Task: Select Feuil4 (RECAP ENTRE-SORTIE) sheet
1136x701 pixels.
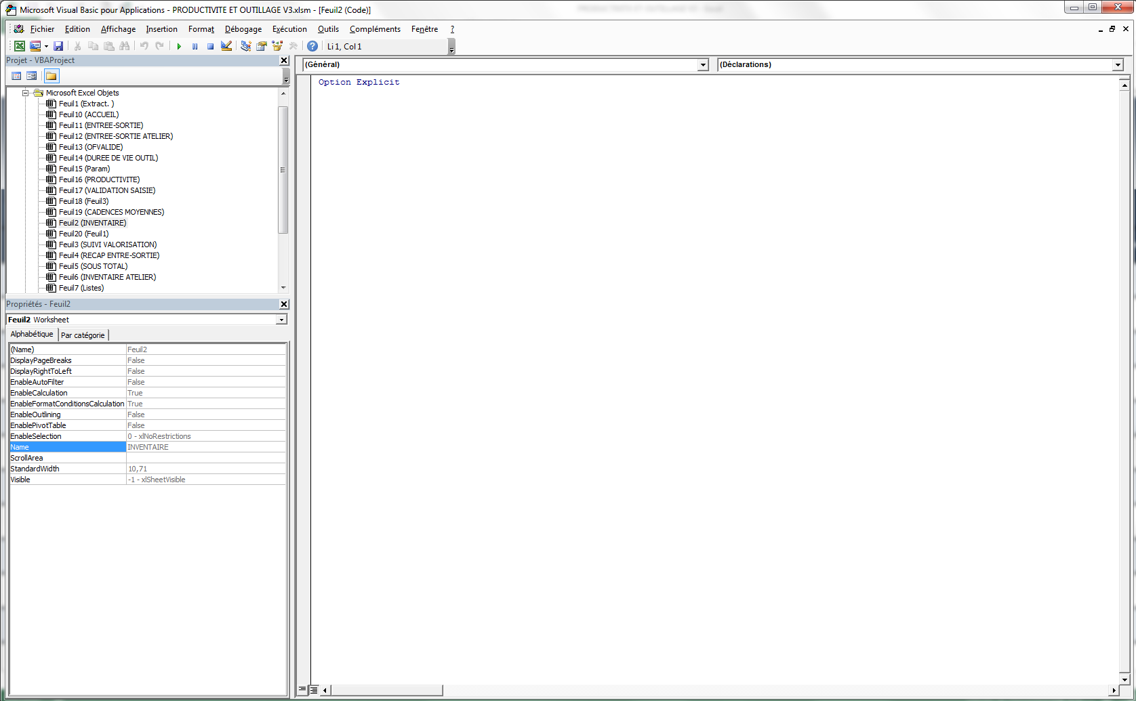Action: click(109, 255)
